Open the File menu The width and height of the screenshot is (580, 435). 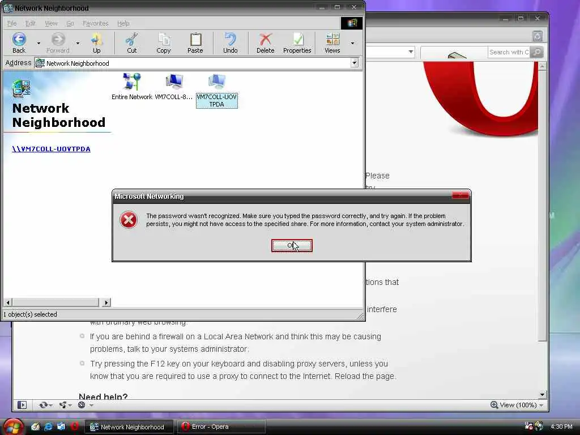[12, 23]
